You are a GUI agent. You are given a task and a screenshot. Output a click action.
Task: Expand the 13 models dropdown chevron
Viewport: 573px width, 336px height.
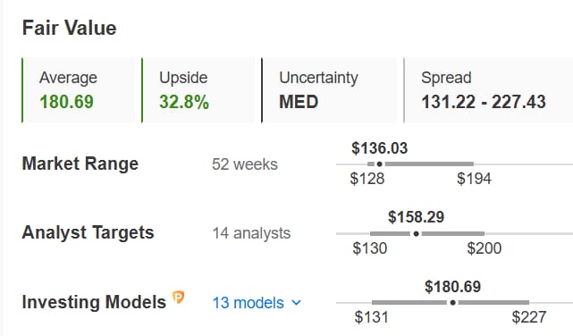[x=297, y=303]
